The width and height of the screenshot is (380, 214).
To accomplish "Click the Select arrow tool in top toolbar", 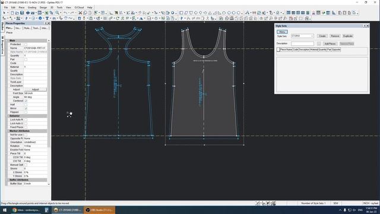I will tap(4, 12).
